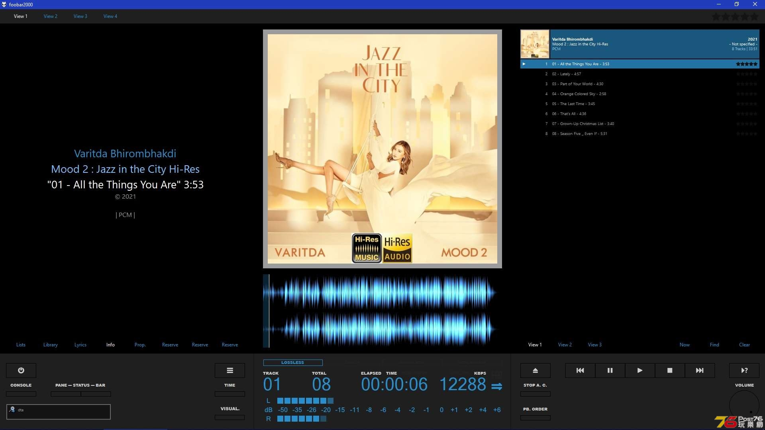Open the last Reserve tab
This screenshot has width=765, height=430.
(230, 345)
